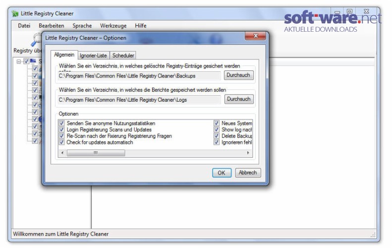Cancel the dialog with Abbrech button
This screenshot has height=248, width=392.
[248, 173]
